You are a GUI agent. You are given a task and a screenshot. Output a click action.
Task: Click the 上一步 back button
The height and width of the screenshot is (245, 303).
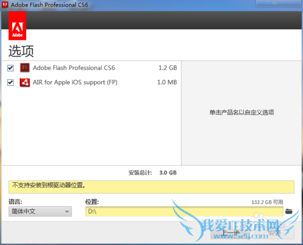[230, 233]
